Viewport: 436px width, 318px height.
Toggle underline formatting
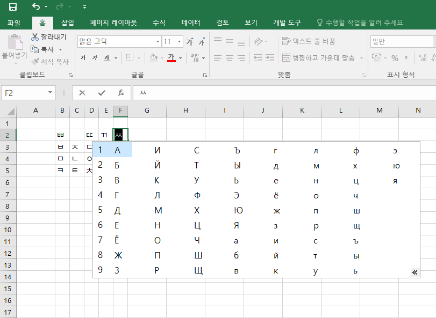coord(108,57)
